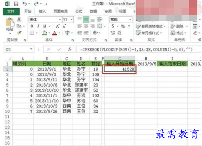Align text to top of cell
This screenshot has height=146, width=202.
(x=79, y=19)
